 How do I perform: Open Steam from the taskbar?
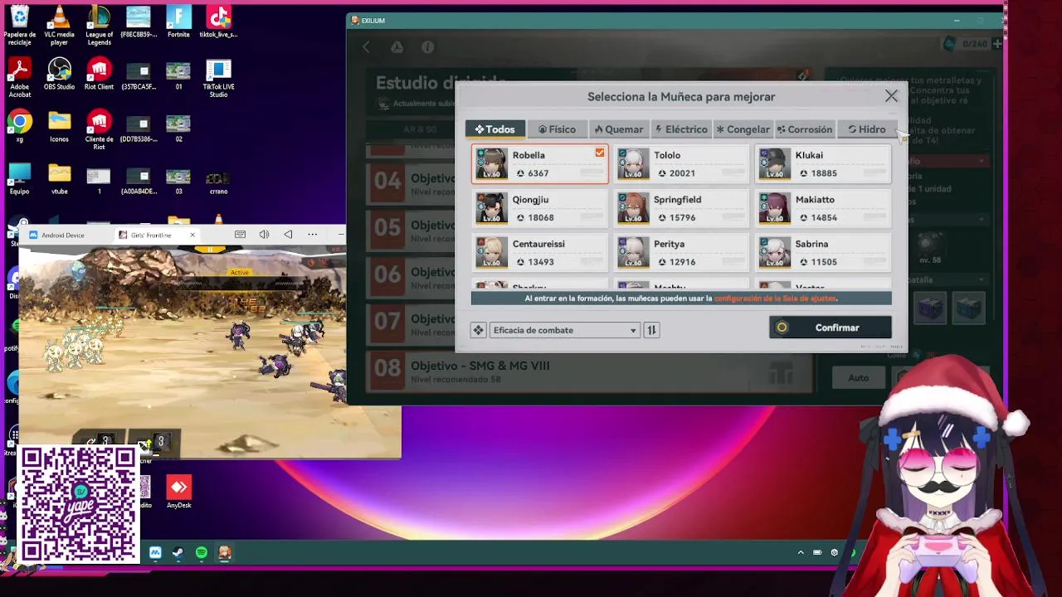(x=178, y=552)
